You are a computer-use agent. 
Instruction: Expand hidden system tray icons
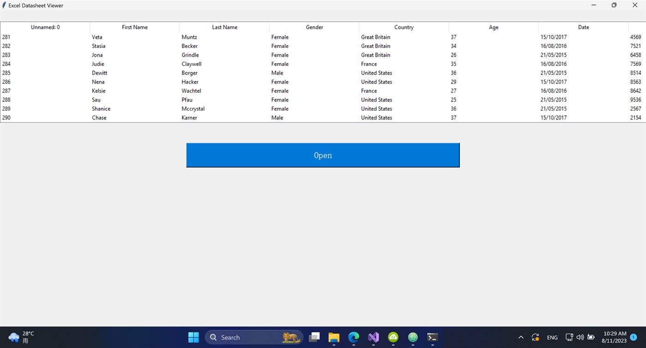(x=521, y=337)
